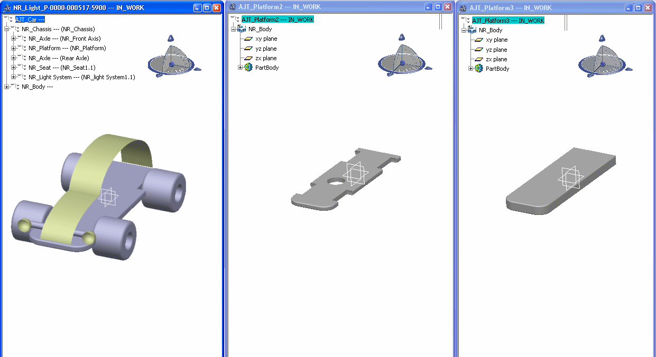Click the AJT_Platform2 window title bar icon
Viewport: 656px width, 357px height.
(232, 7)
